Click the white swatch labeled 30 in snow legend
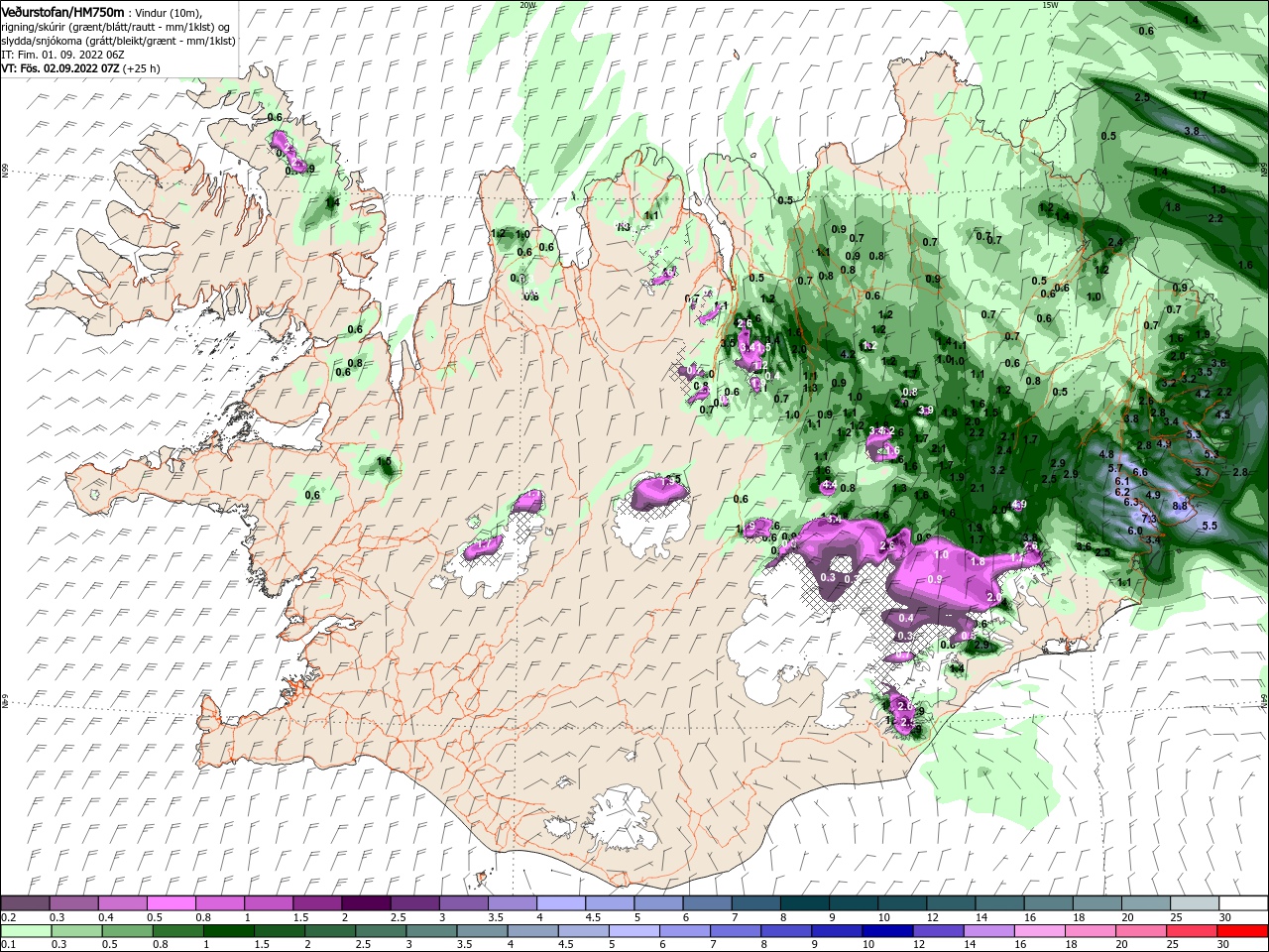This screenshot has height=952, width=1269. pos(1243,903)
